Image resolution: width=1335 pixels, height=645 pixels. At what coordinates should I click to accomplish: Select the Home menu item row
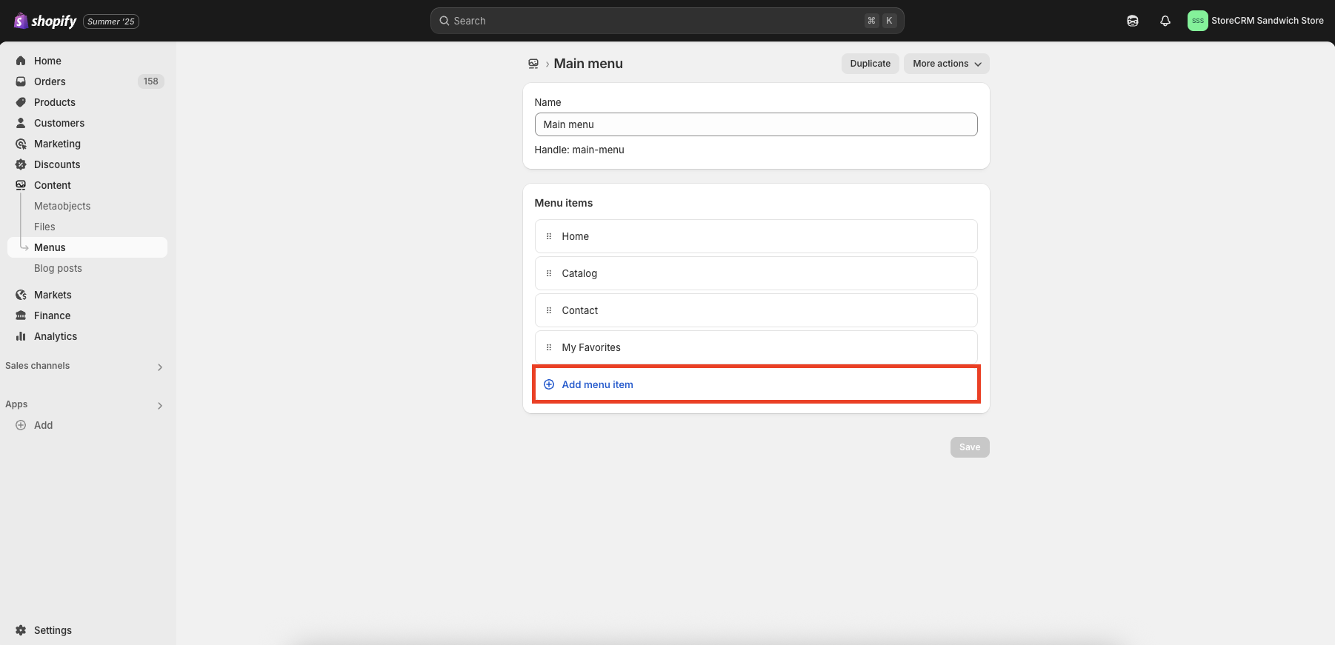pos(756,236)
